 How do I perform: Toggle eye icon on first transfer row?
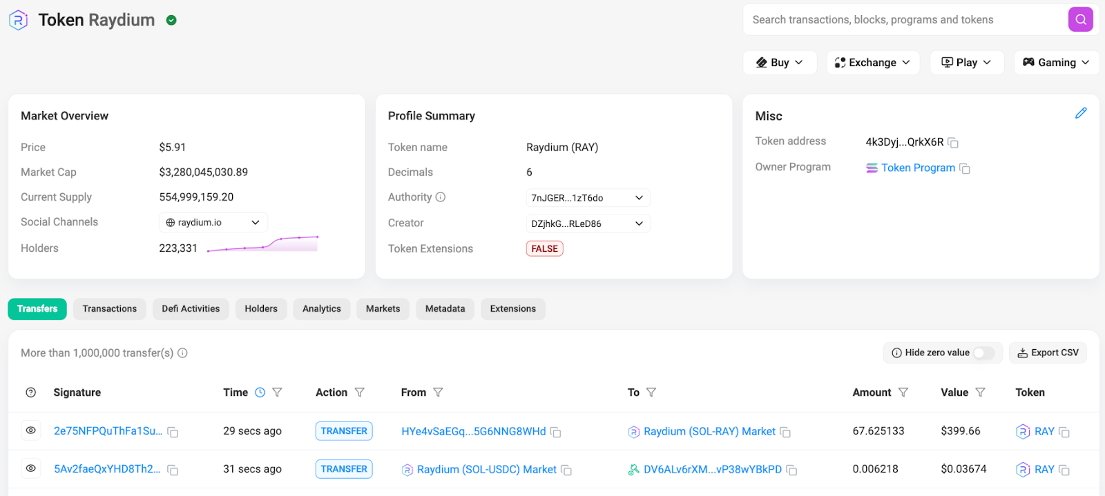point(31,430)
